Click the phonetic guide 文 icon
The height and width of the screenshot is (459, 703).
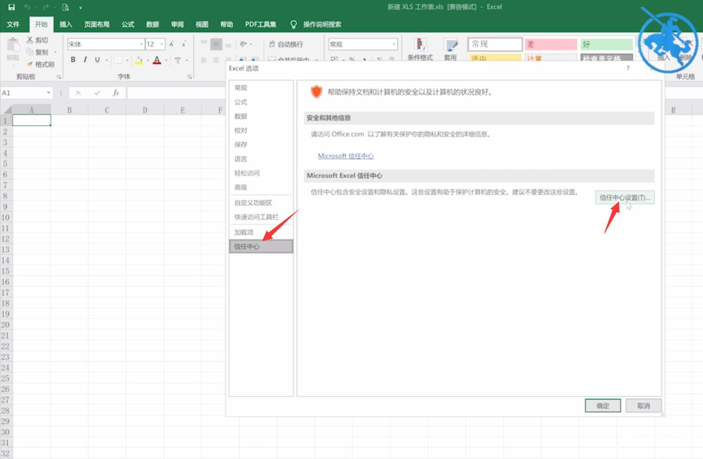tap(178, 60)
